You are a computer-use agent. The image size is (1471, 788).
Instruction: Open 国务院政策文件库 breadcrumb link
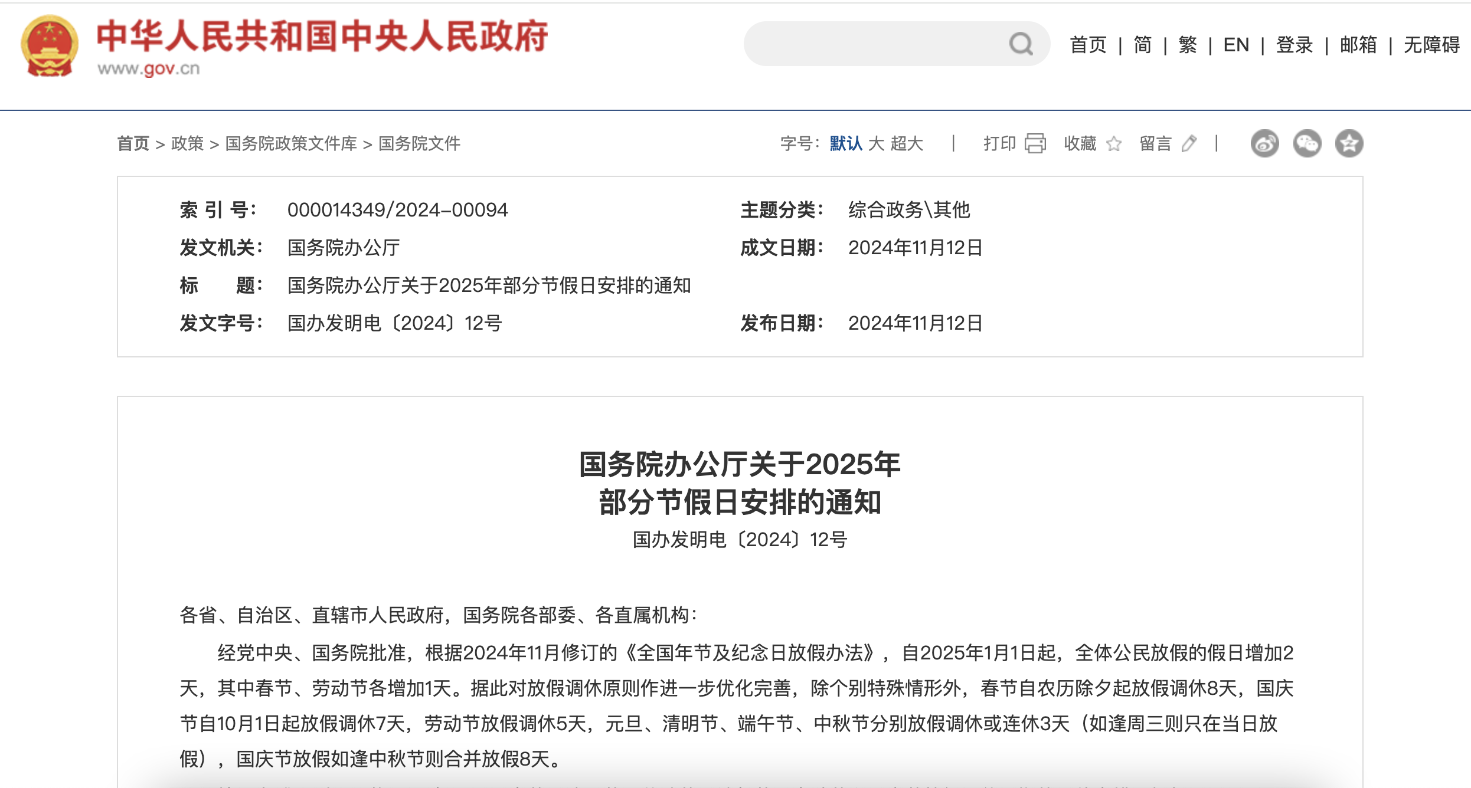[x=292, y=143]
